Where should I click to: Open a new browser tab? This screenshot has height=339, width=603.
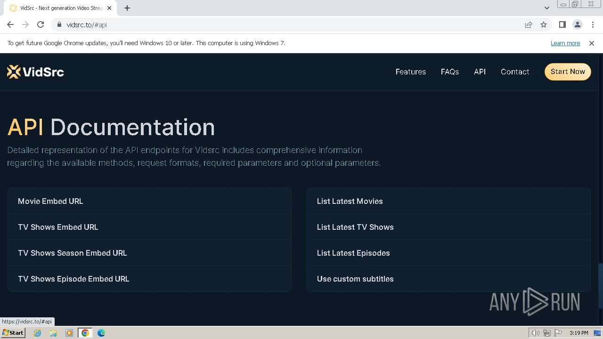pyautogui.click(x=127, y=8)
